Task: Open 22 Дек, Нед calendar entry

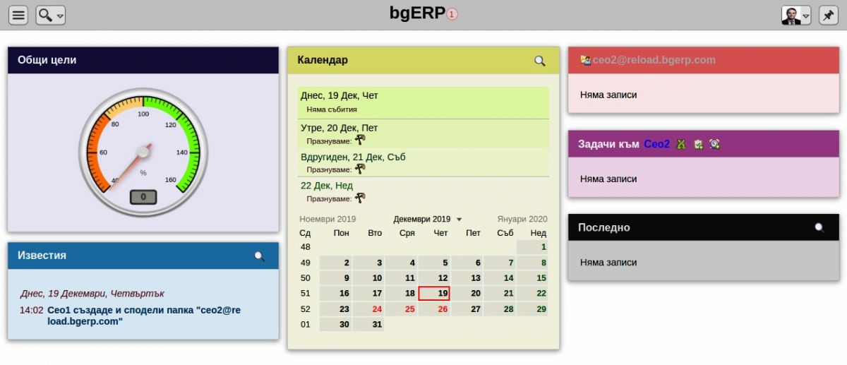Action: pos(327,186)
